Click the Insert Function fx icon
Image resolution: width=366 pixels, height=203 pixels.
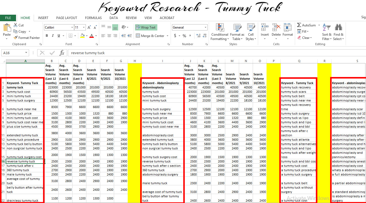62,53
